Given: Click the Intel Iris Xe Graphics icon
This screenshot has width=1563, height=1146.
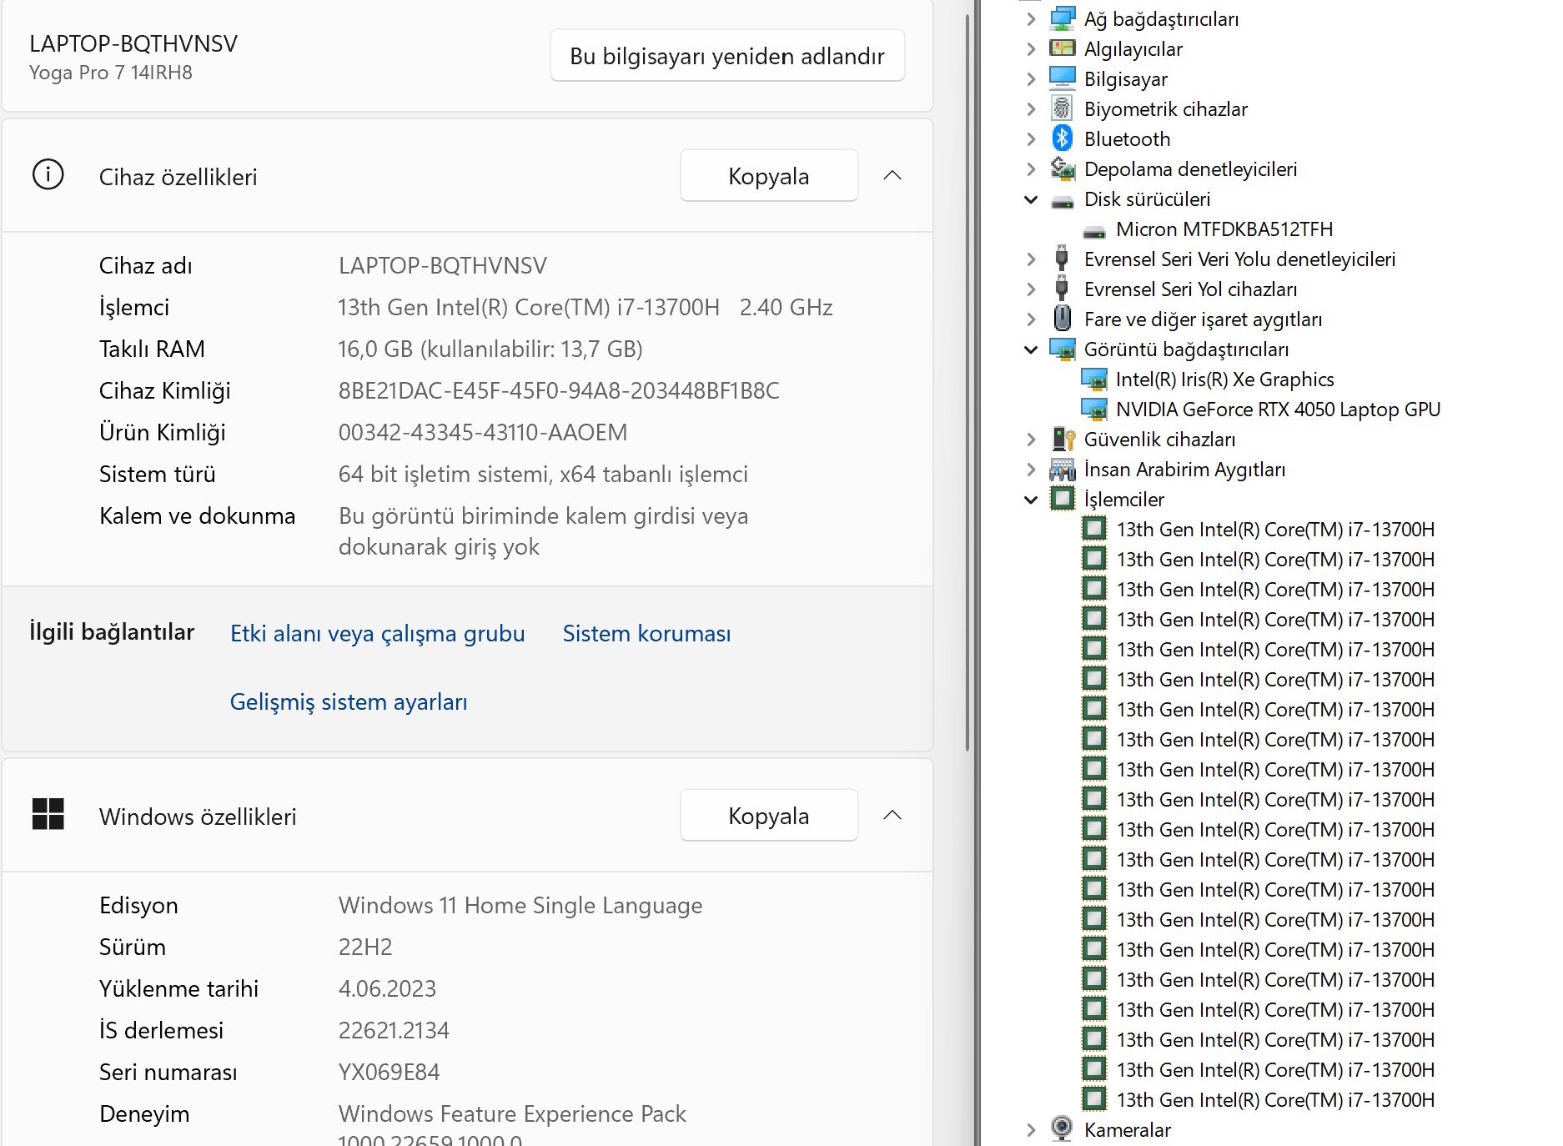Looking at the screenshot, I should pyautogui.click(x=1093, y=379).
